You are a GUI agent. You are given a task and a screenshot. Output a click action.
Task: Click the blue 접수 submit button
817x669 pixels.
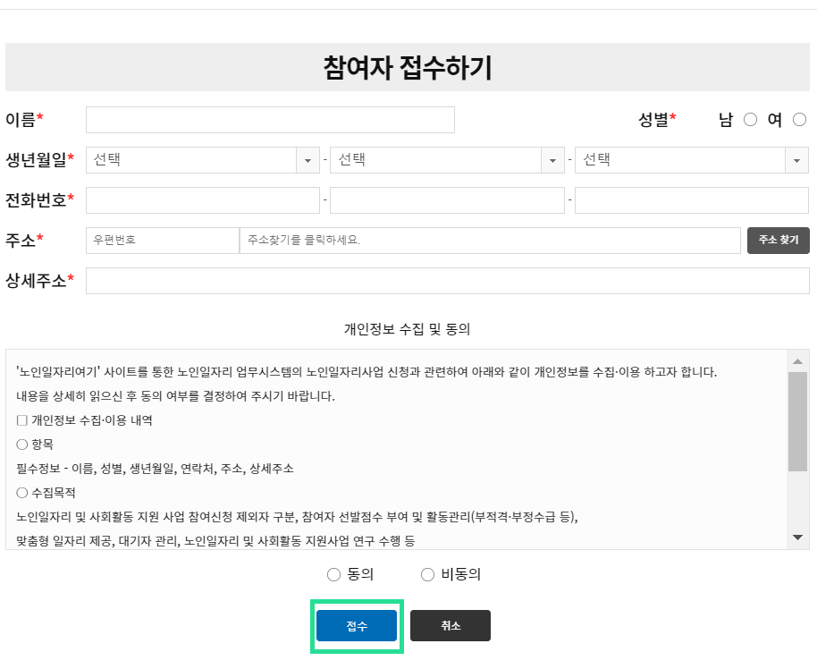357,626
